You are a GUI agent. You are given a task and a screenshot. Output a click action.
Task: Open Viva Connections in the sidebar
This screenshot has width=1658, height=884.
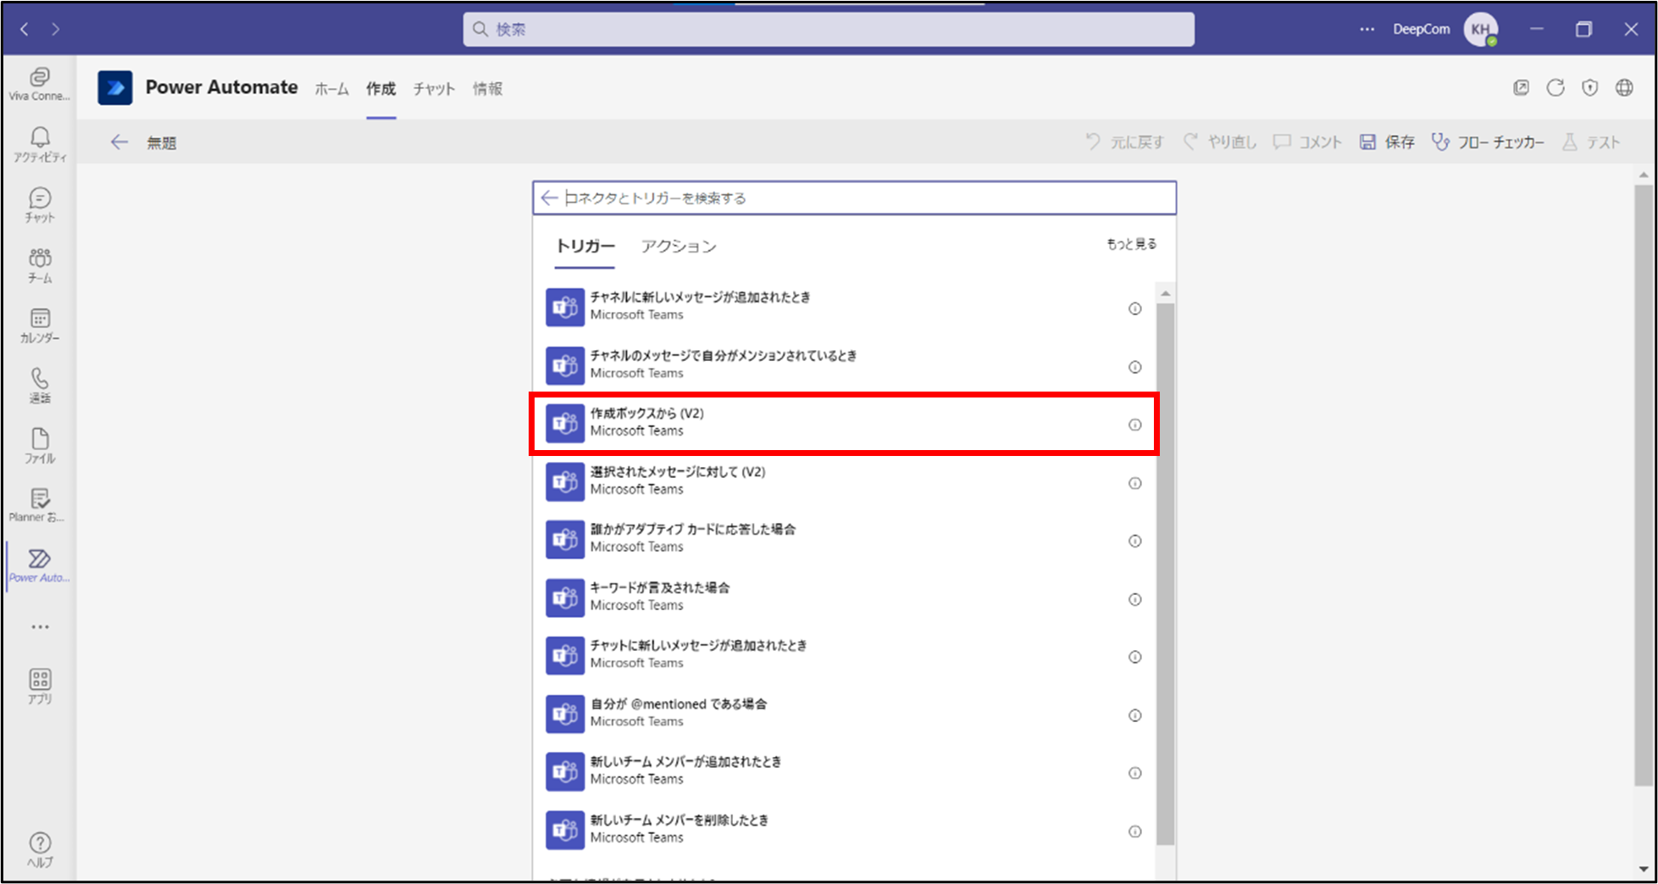[x=39, y=84]
